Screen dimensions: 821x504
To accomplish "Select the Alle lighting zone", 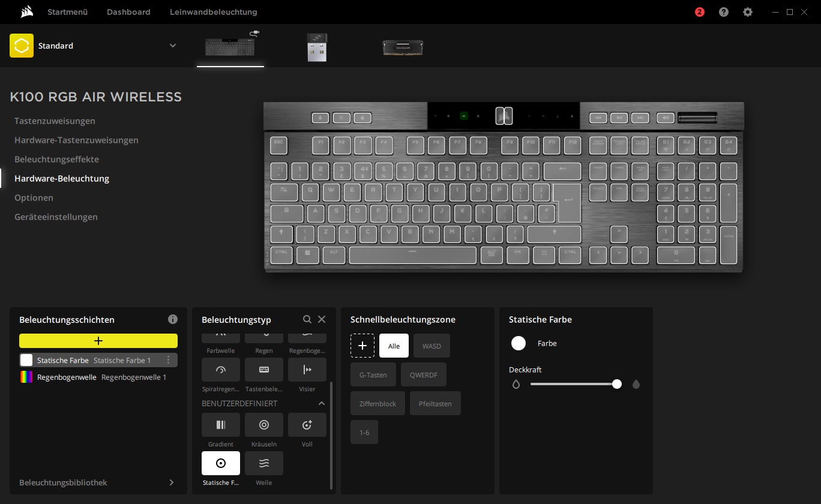I will click(394, 346).
